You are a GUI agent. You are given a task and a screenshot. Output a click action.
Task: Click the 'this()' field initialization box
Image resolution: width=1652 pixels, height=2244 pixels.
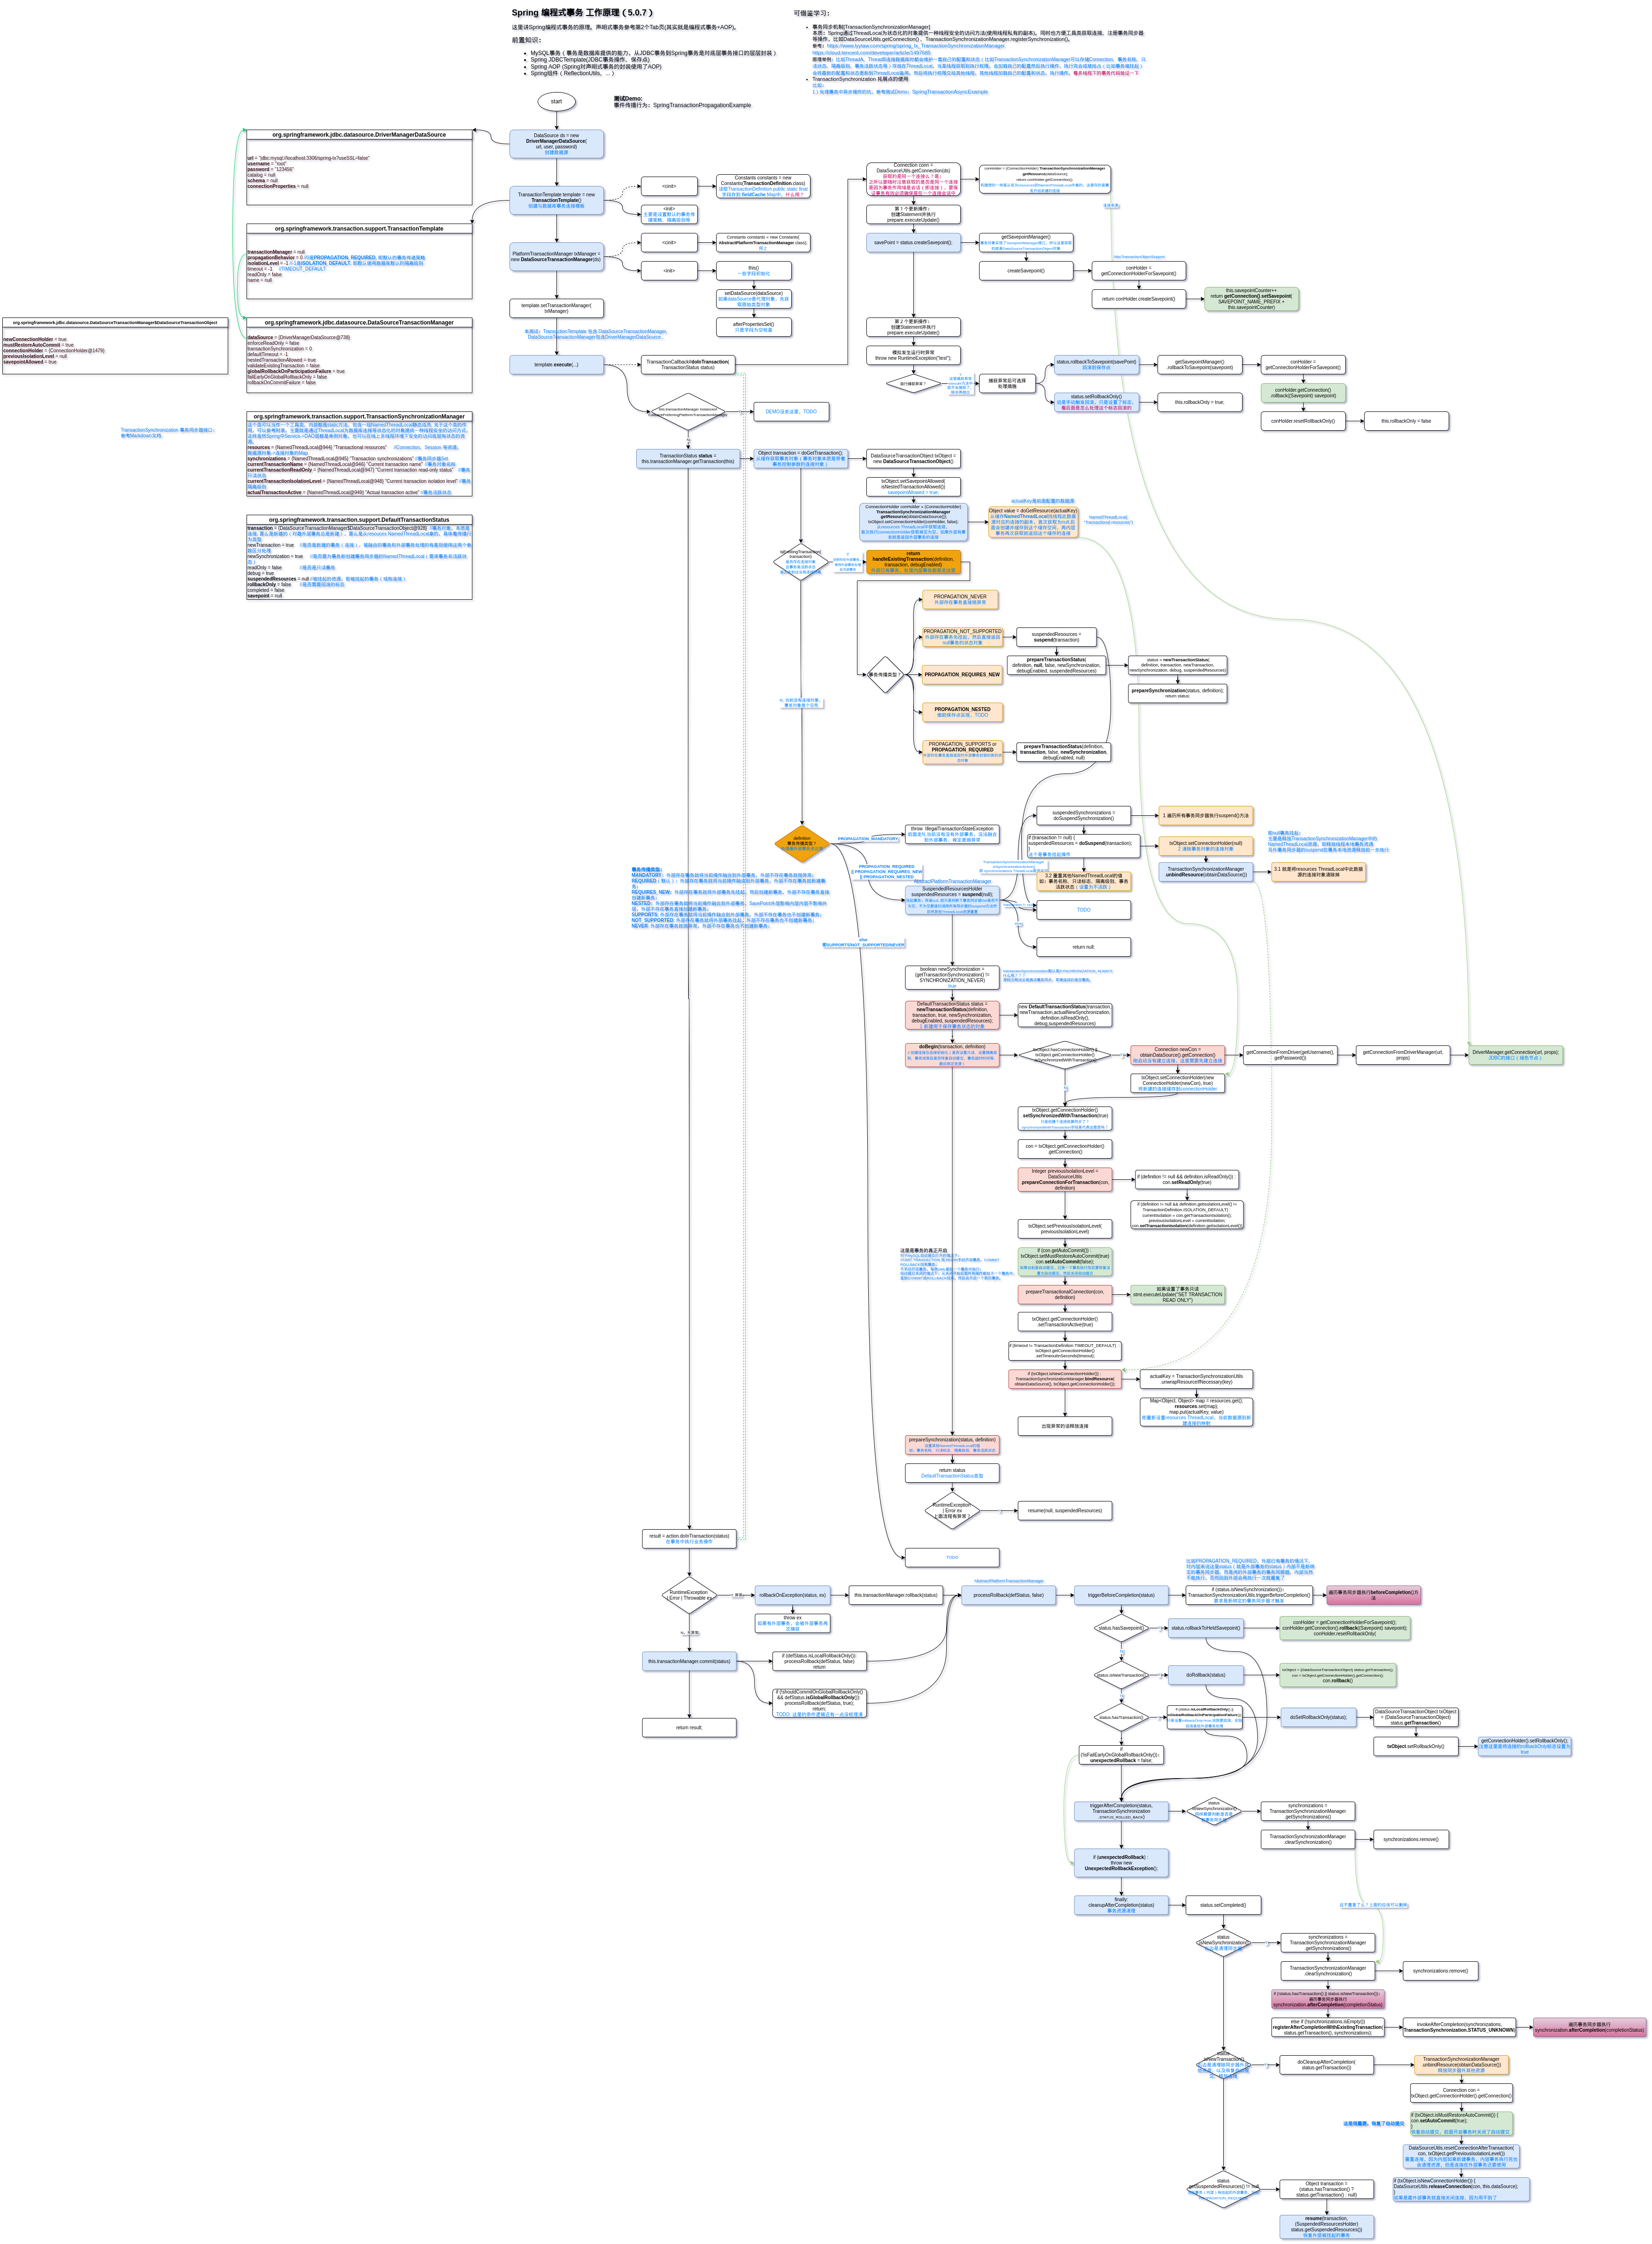[x=753, y=270]
